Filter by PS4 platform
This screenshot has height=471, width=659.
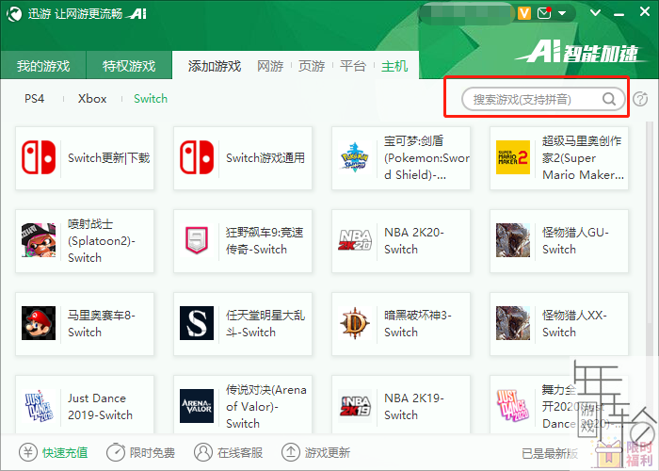(34, 99)
